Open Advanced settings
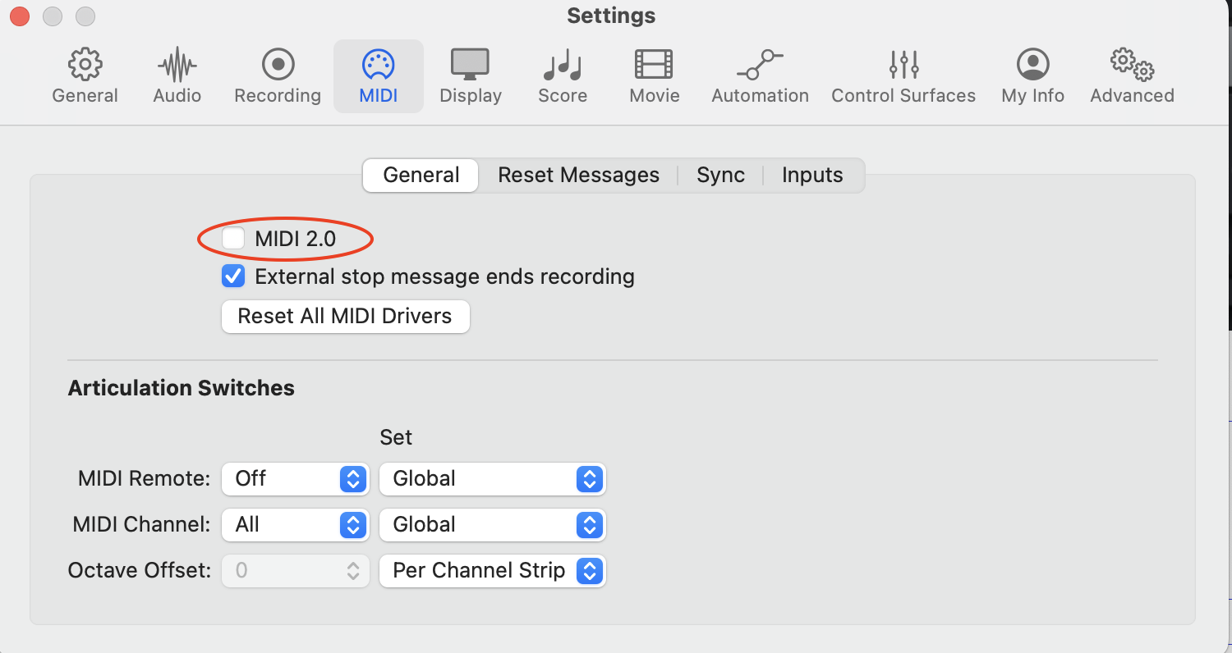 point(1131,74)
